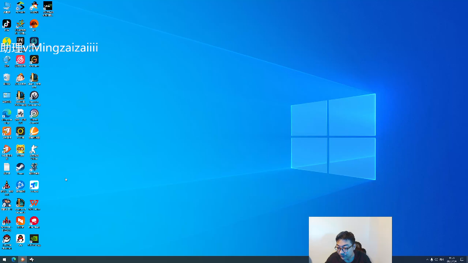Image resolution: width=468 pixels, height=263 pixels.
Task: Launch the WPS Office shortcut
Action: 34,205
